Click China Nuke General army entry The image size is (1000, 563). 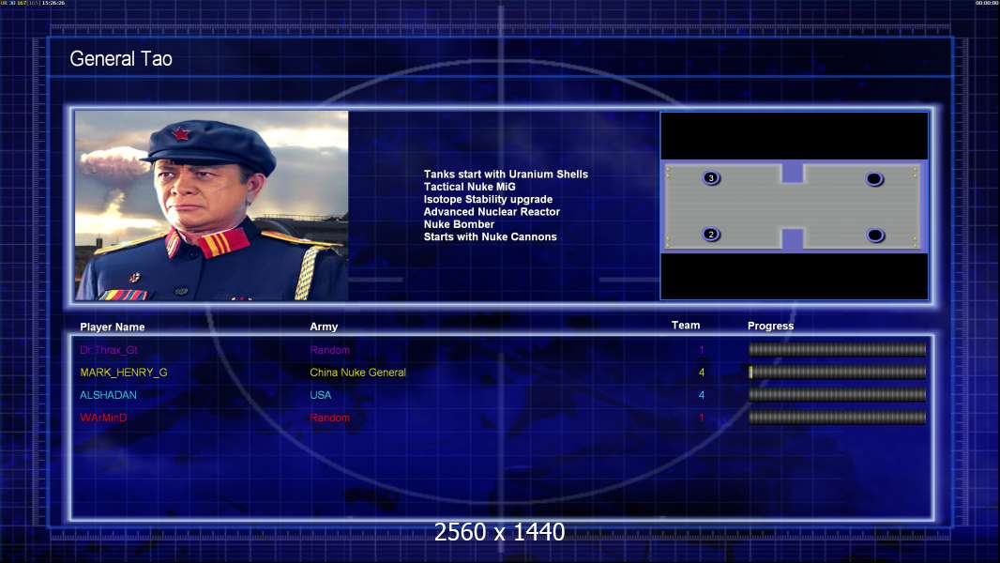pos(357,373)
